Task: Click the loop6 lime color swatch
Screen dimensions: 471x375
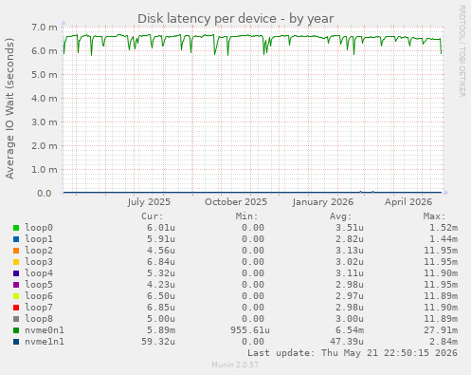Action: tap(16, 296)
